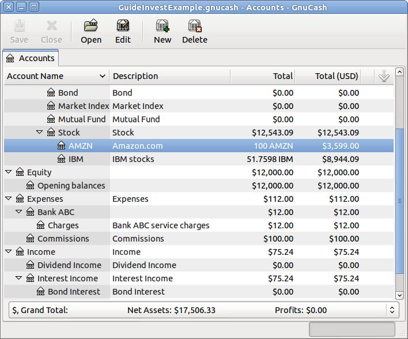The width and height of the screenshot is (408, 339).
Task: Collapse the Stock account tree
Action: pyautogui.click(x=40, y=133)
